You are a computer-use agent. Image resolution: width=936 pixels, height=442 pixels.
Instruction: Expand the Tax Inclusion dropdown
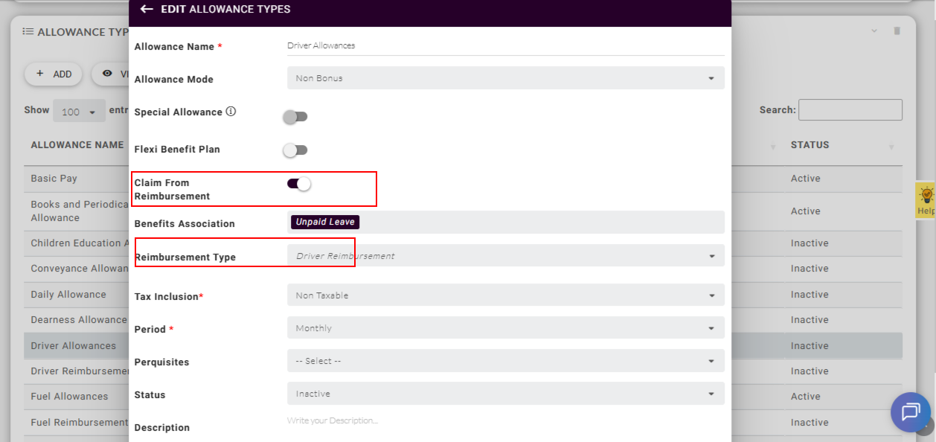(505, 295)
